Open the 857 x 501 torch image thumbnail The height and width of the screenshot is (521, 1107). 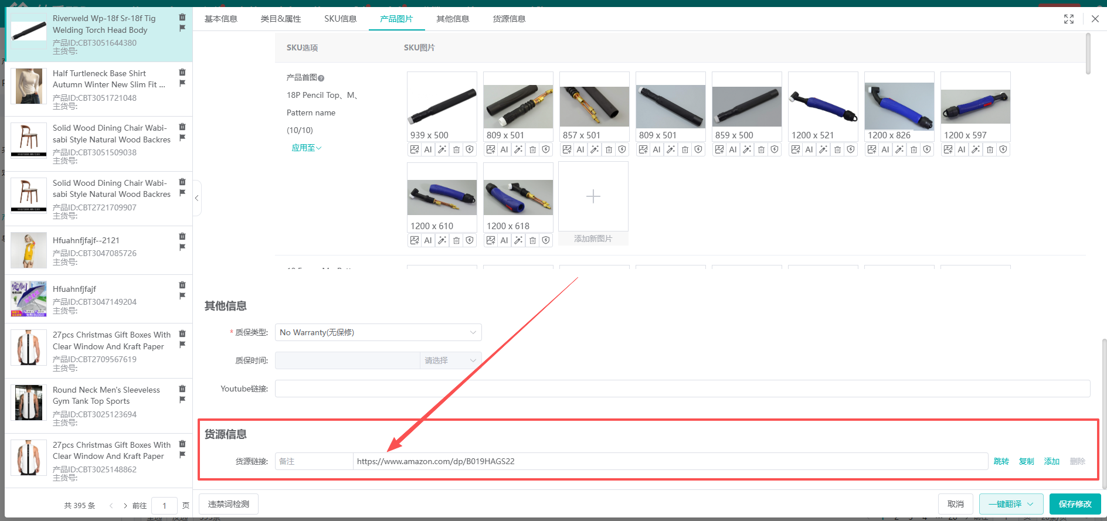pos(595,106)
